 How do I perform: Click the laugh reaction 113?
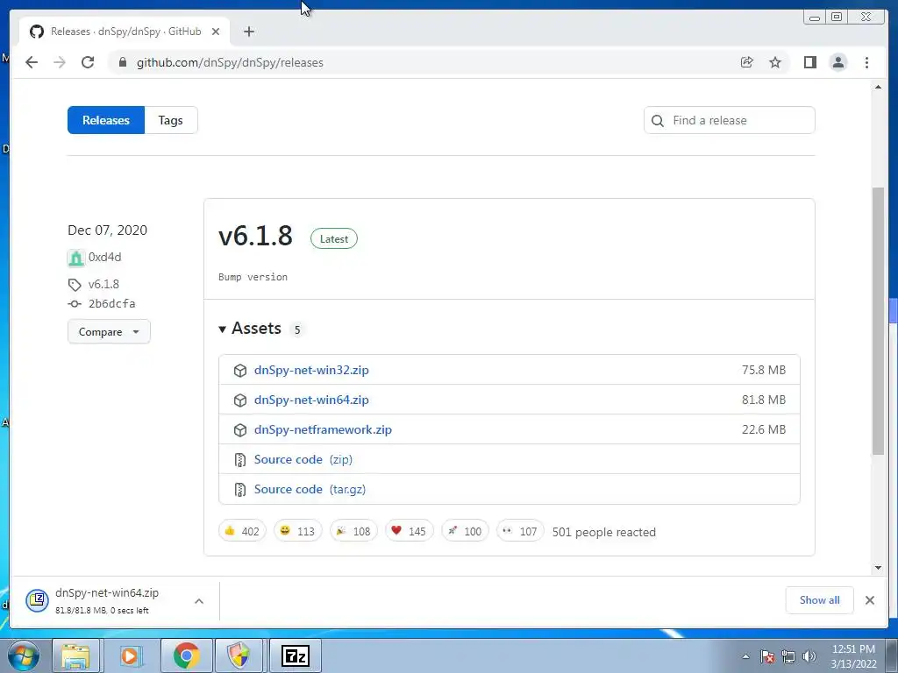(298, 531)
